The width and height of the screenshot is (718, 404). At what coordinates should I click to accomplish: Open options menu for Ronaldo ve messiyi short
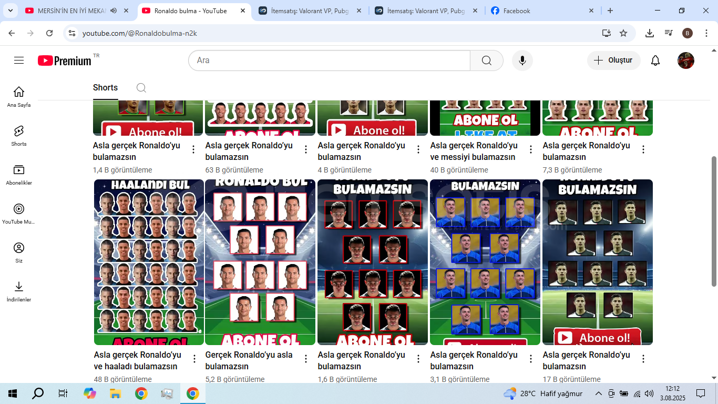531,150
